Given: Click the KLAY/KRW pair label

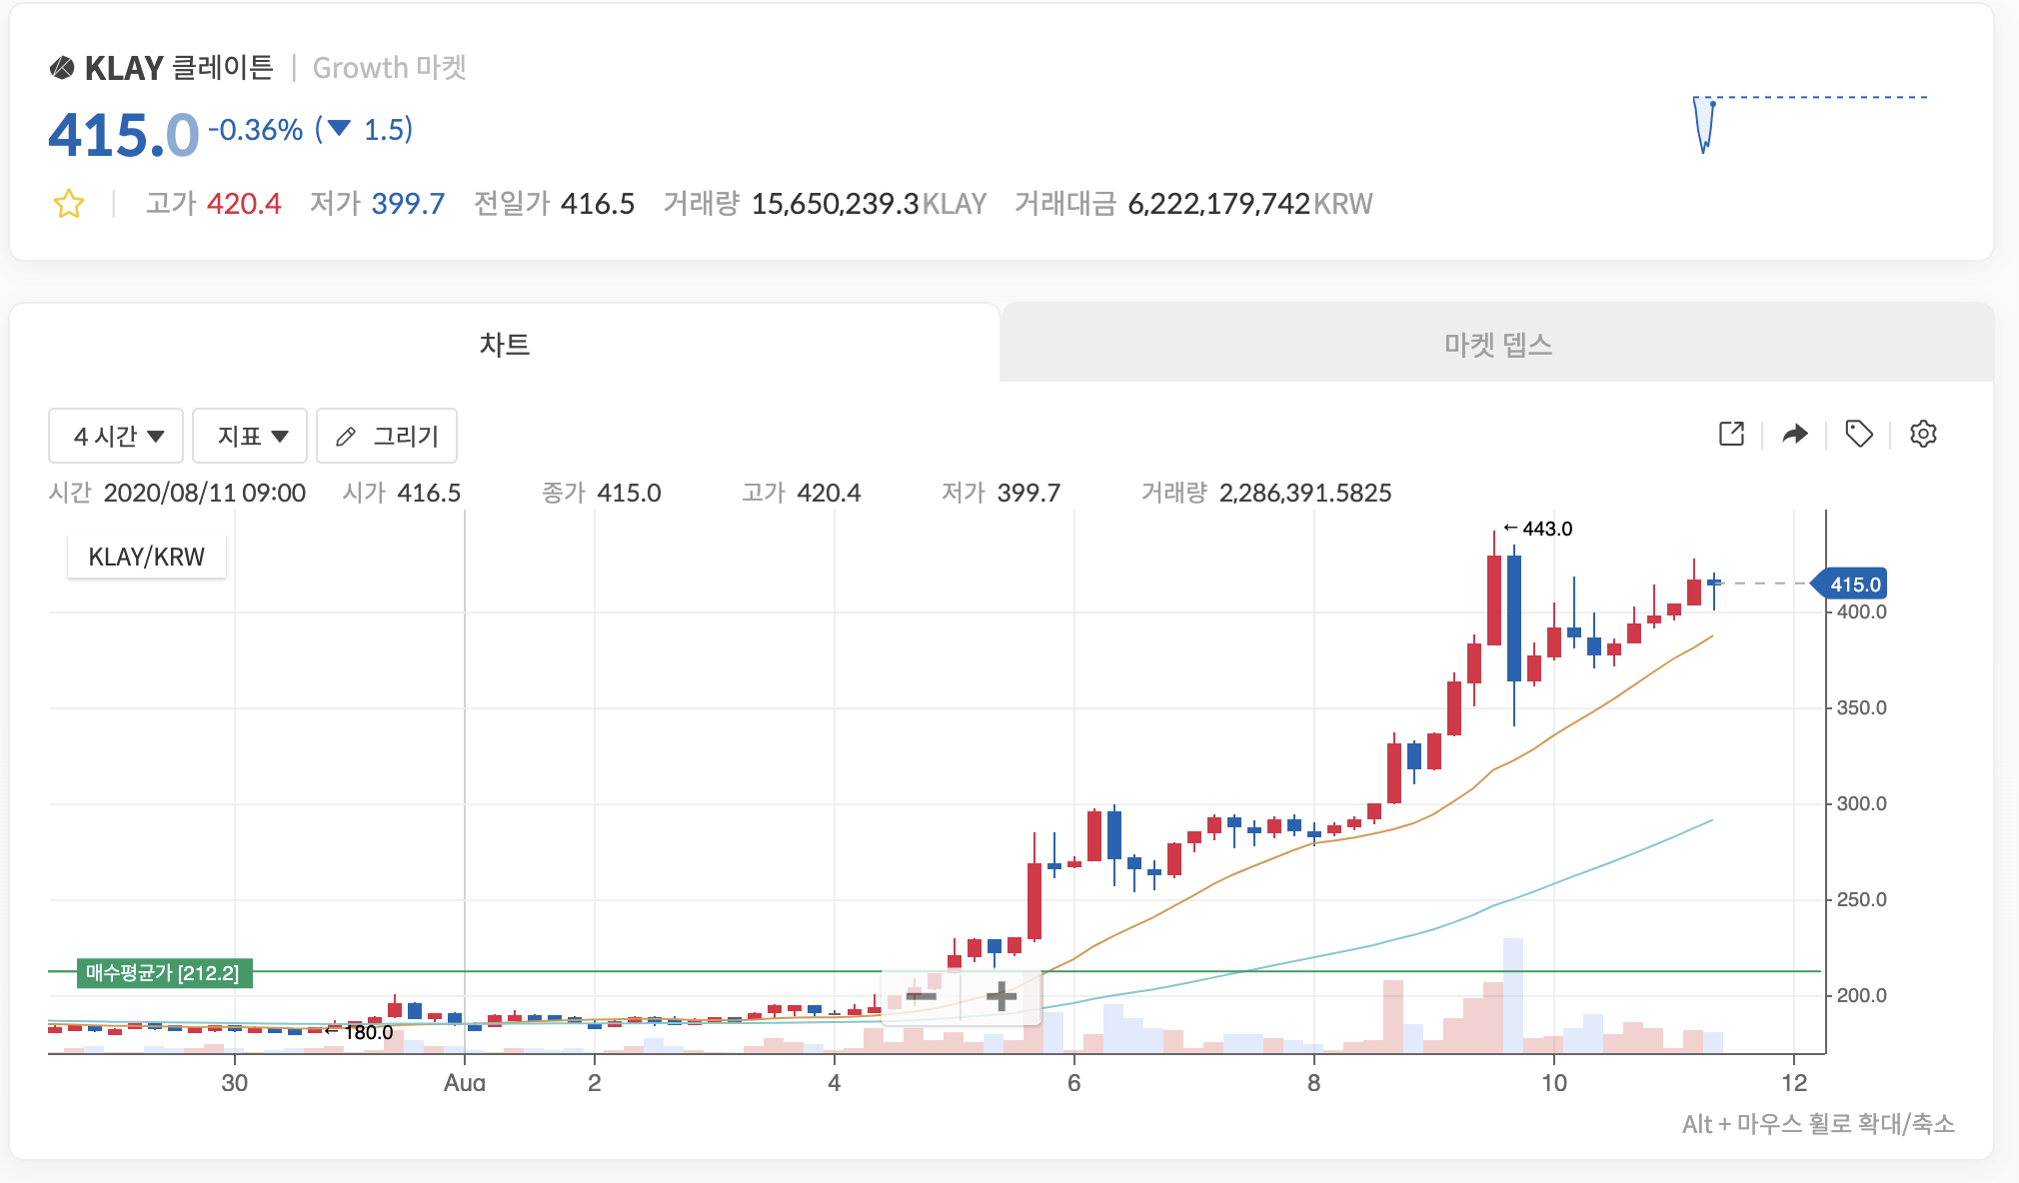Looking at the screenshot, I should pos(146,557).
